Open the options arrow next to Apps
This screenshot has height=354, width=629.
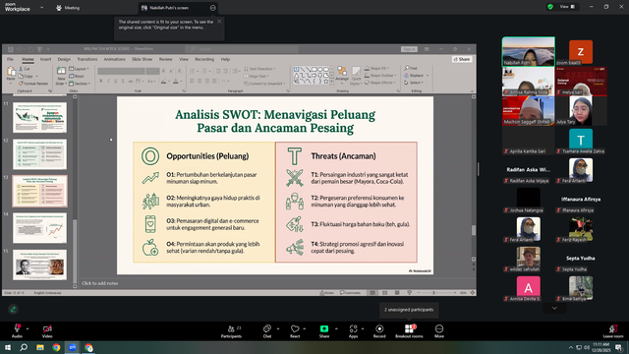point(363,328)
